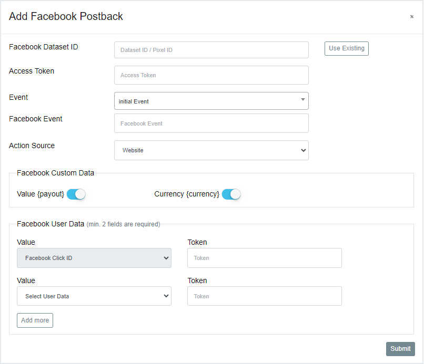Click the Action Source label

coord(32,145)
